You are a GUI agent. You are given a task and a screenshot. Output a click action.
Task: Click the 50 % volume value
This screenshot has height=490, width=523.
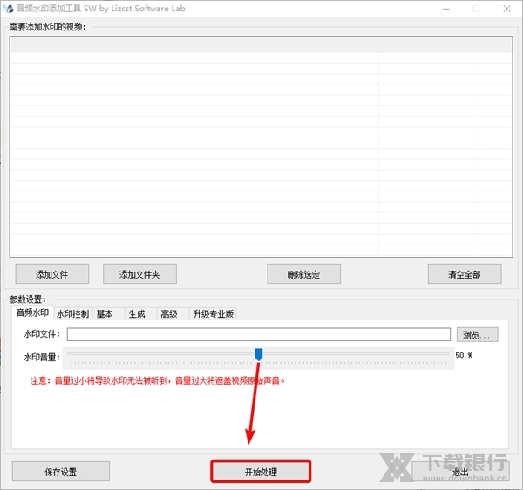(464, 355)
